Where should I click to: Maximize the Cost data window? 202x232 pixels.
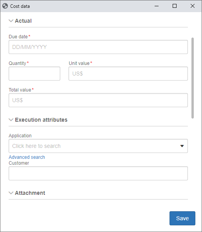[175, 6]
